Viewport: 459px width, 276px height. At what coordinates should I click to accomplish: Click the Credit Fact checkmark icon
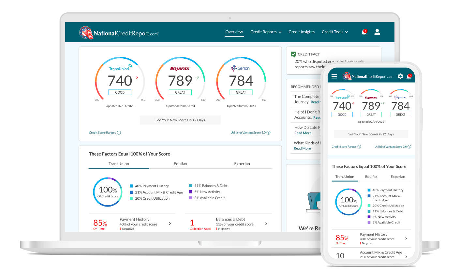point(293,54)
